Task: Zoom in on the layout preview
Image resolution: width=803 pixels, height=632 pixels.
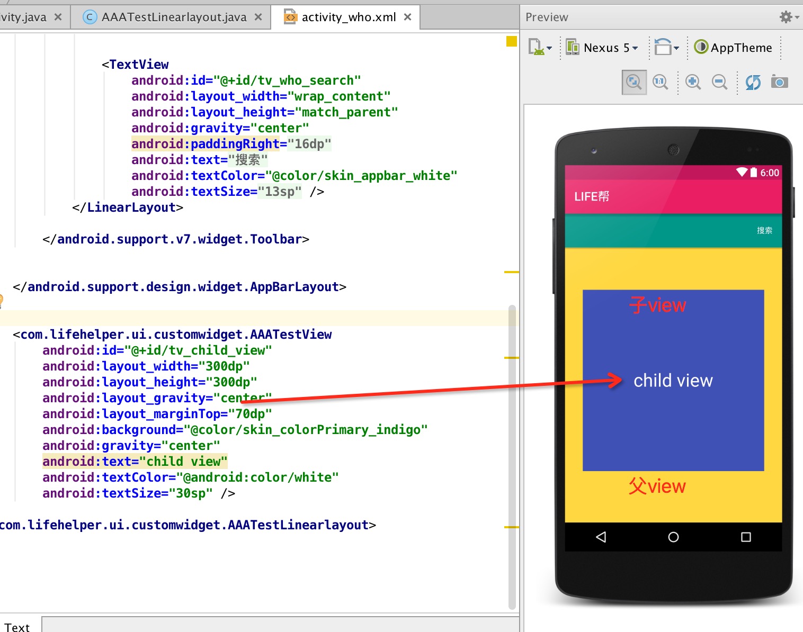Action: tap(693, 82)
